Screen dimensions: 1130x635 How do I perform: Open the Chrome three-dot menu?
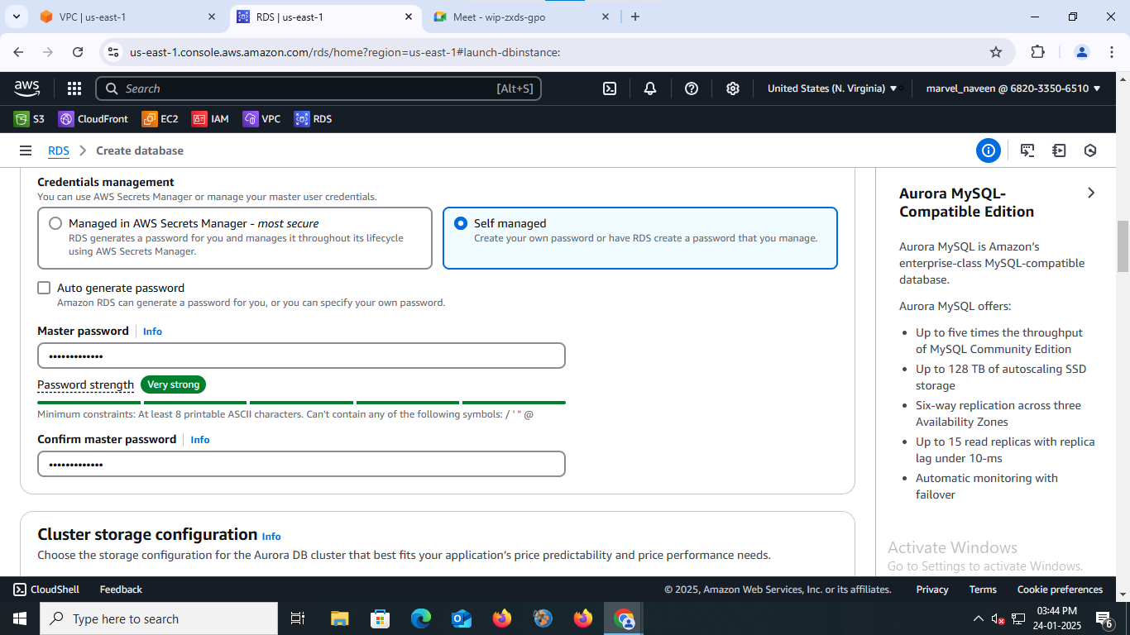pos(1110,52)
